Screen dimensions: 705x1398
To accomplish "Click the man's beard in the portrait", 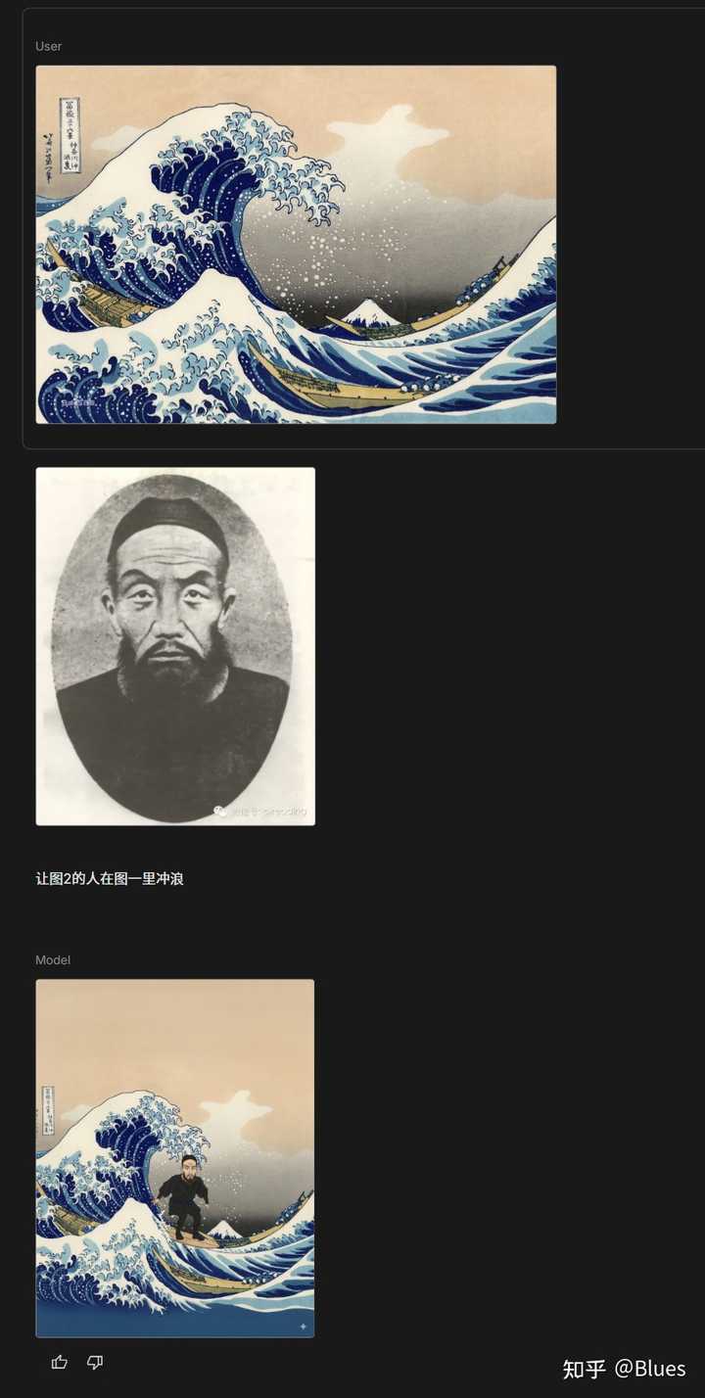I will coord(171,666).
